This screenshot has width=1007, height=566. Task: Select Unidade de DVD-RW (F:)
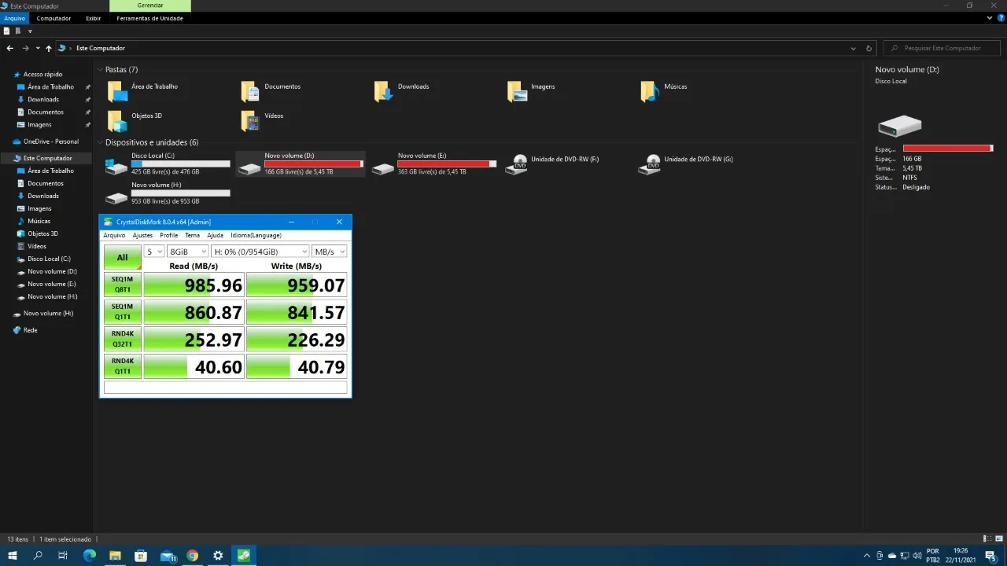point(555,164)
